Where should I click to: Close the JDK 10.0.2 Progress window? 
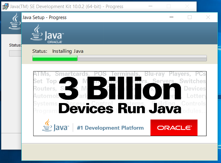pos(187,6)
